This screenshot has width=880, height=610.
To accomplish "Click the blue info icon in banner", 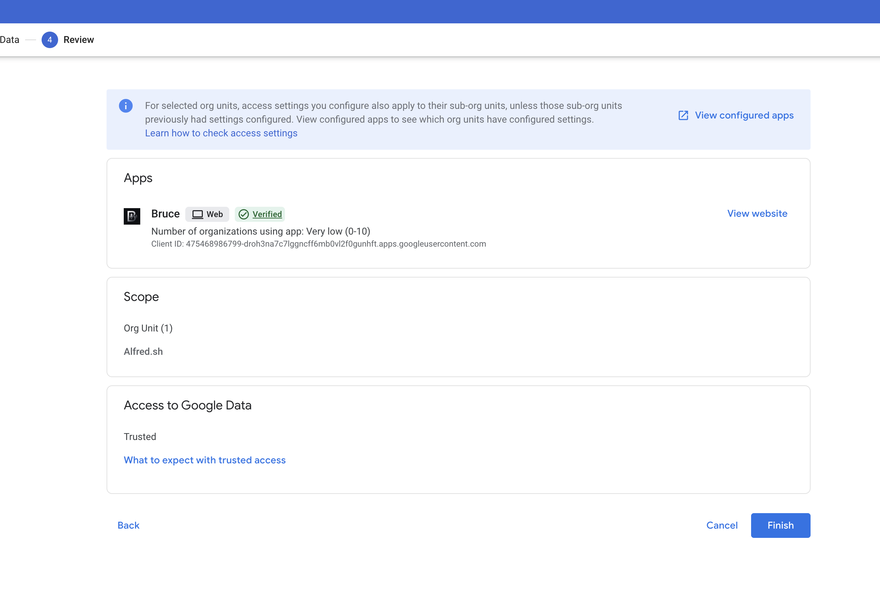I will (125, 106).
